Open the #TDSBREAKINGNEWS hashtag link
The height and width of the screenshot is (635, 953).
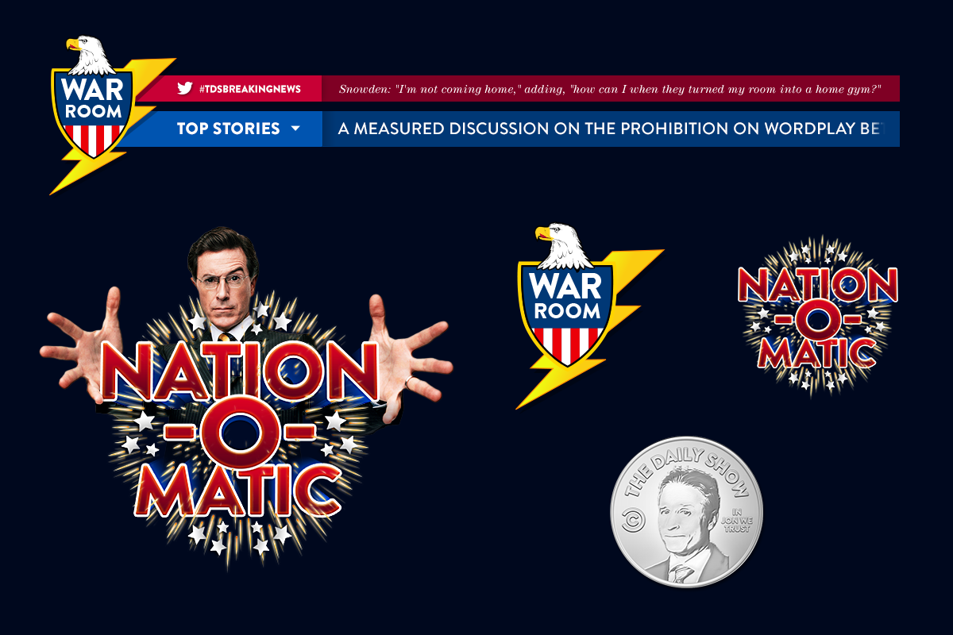tap(250, 89)
